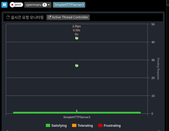This screenshot has width=169, height=131.
Task: Click the upper green request bubble
Action: pos(77,38)
